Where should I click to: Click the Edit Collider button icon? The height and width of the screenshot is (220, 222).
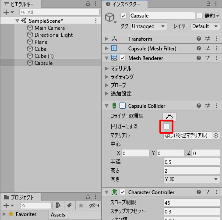(x=169, y=117)
